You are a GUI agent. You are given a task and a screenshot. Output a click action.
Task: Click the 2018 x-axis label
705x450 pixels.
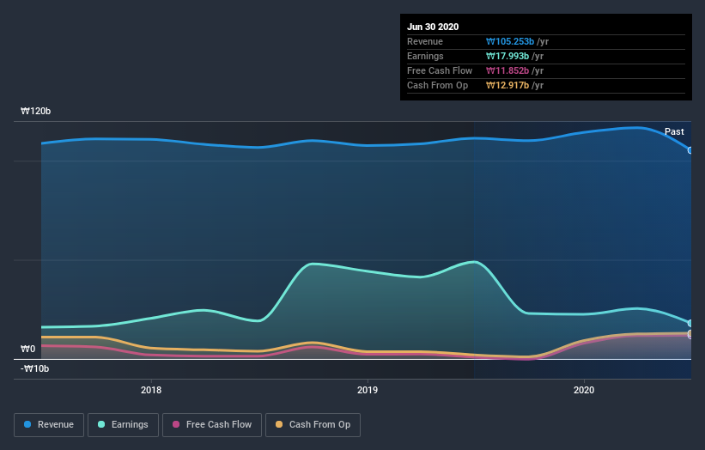point(151,390)
